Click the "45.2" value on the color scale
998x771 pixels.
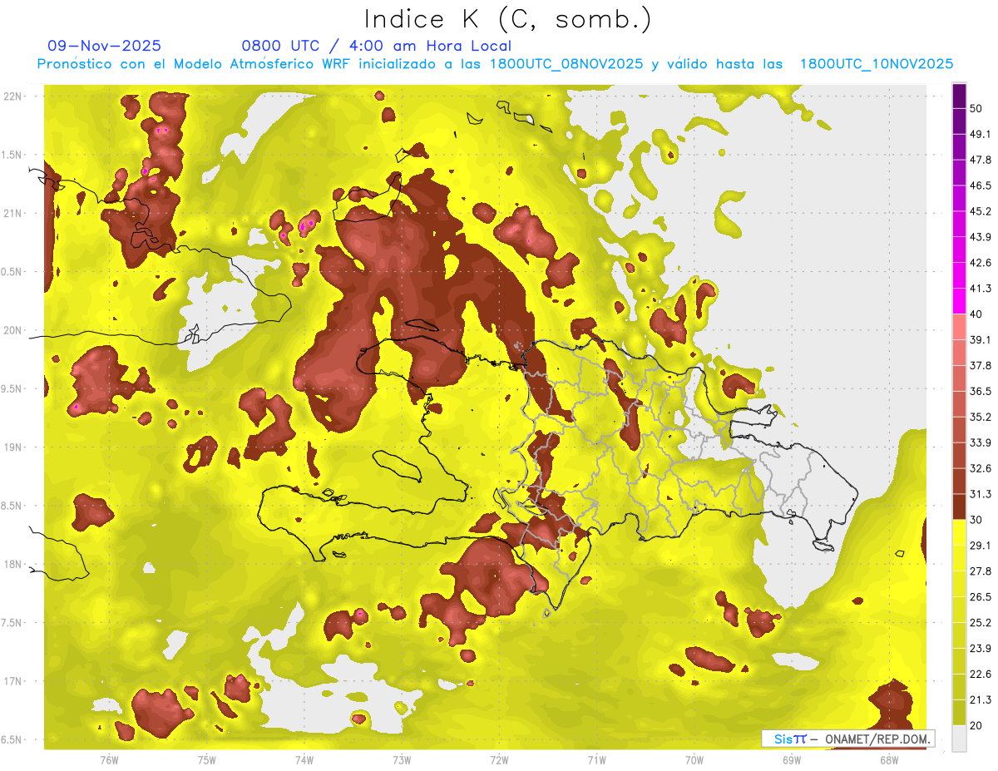coord(981,211)
